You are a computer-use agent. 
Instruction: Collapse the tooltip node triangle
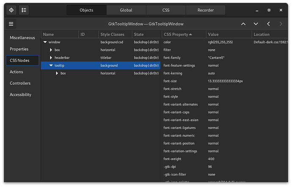51,65
